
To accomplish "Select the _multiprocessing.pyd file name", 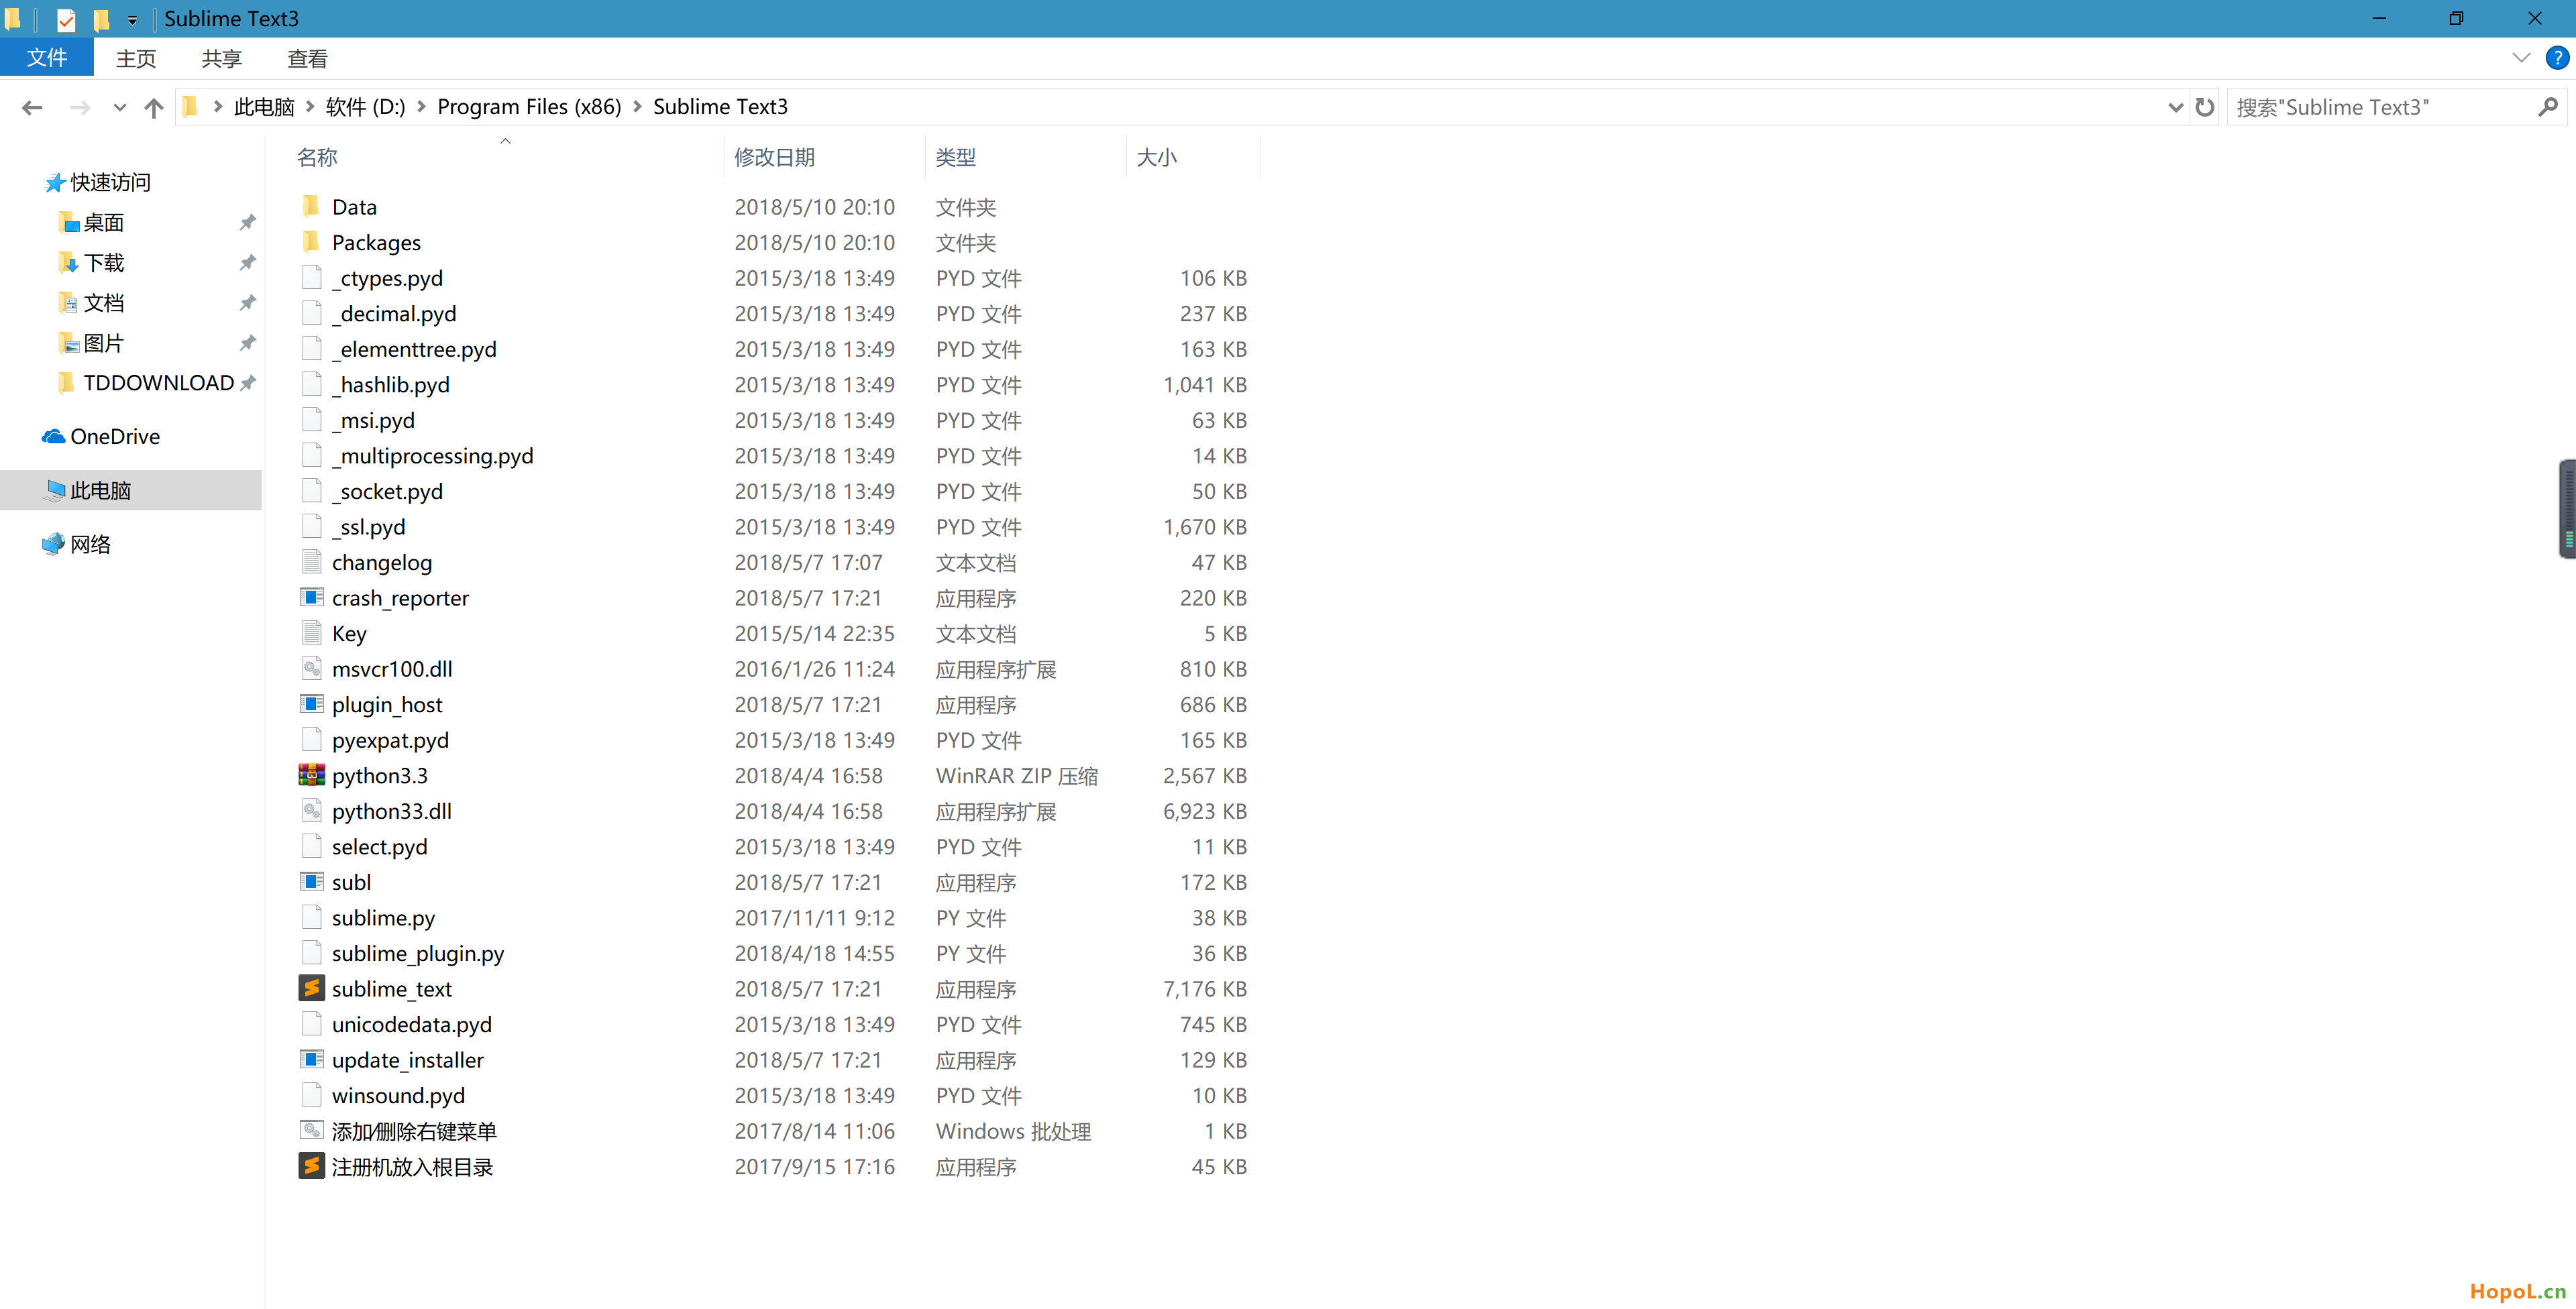I will [x=433, y=456].
